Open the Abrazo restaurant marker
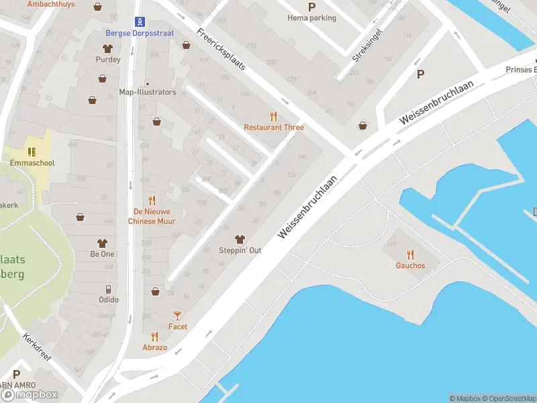 pyautogui.click(x=155, y=337)
